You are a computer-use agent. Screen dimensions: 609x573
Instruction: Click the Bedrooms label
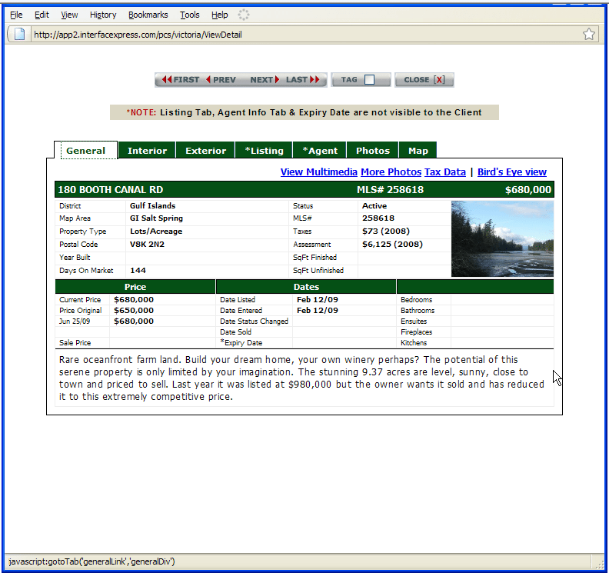(x=416, y=299)
